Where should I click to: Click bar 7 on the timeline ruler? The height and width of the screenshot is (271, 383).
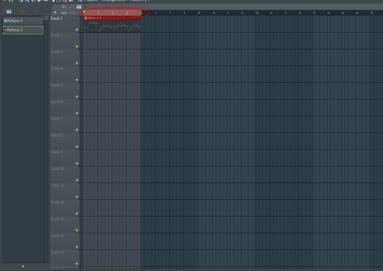point(170,13)
